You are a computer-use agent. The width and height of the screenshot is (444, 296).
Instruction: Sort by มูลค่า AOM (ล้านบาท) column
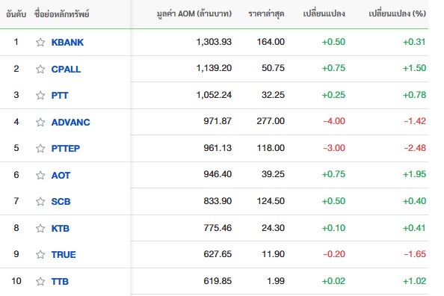point(194,13)
